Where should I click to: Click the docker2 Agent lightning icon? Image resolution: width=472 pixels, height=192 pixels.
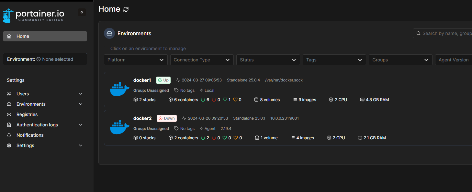(x=201, y=128)
